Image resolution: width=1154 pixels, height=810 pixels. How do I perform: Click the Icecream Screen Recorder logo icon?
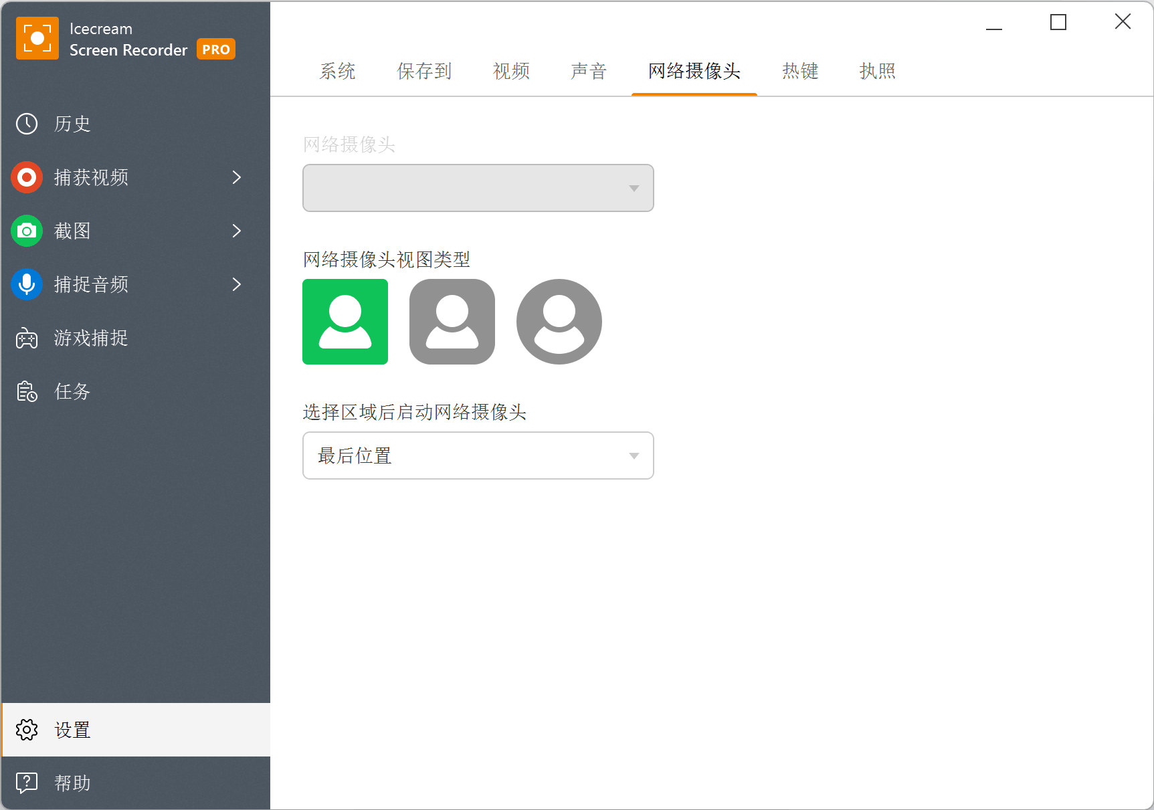pyautogui.click(x=37, y=39)
